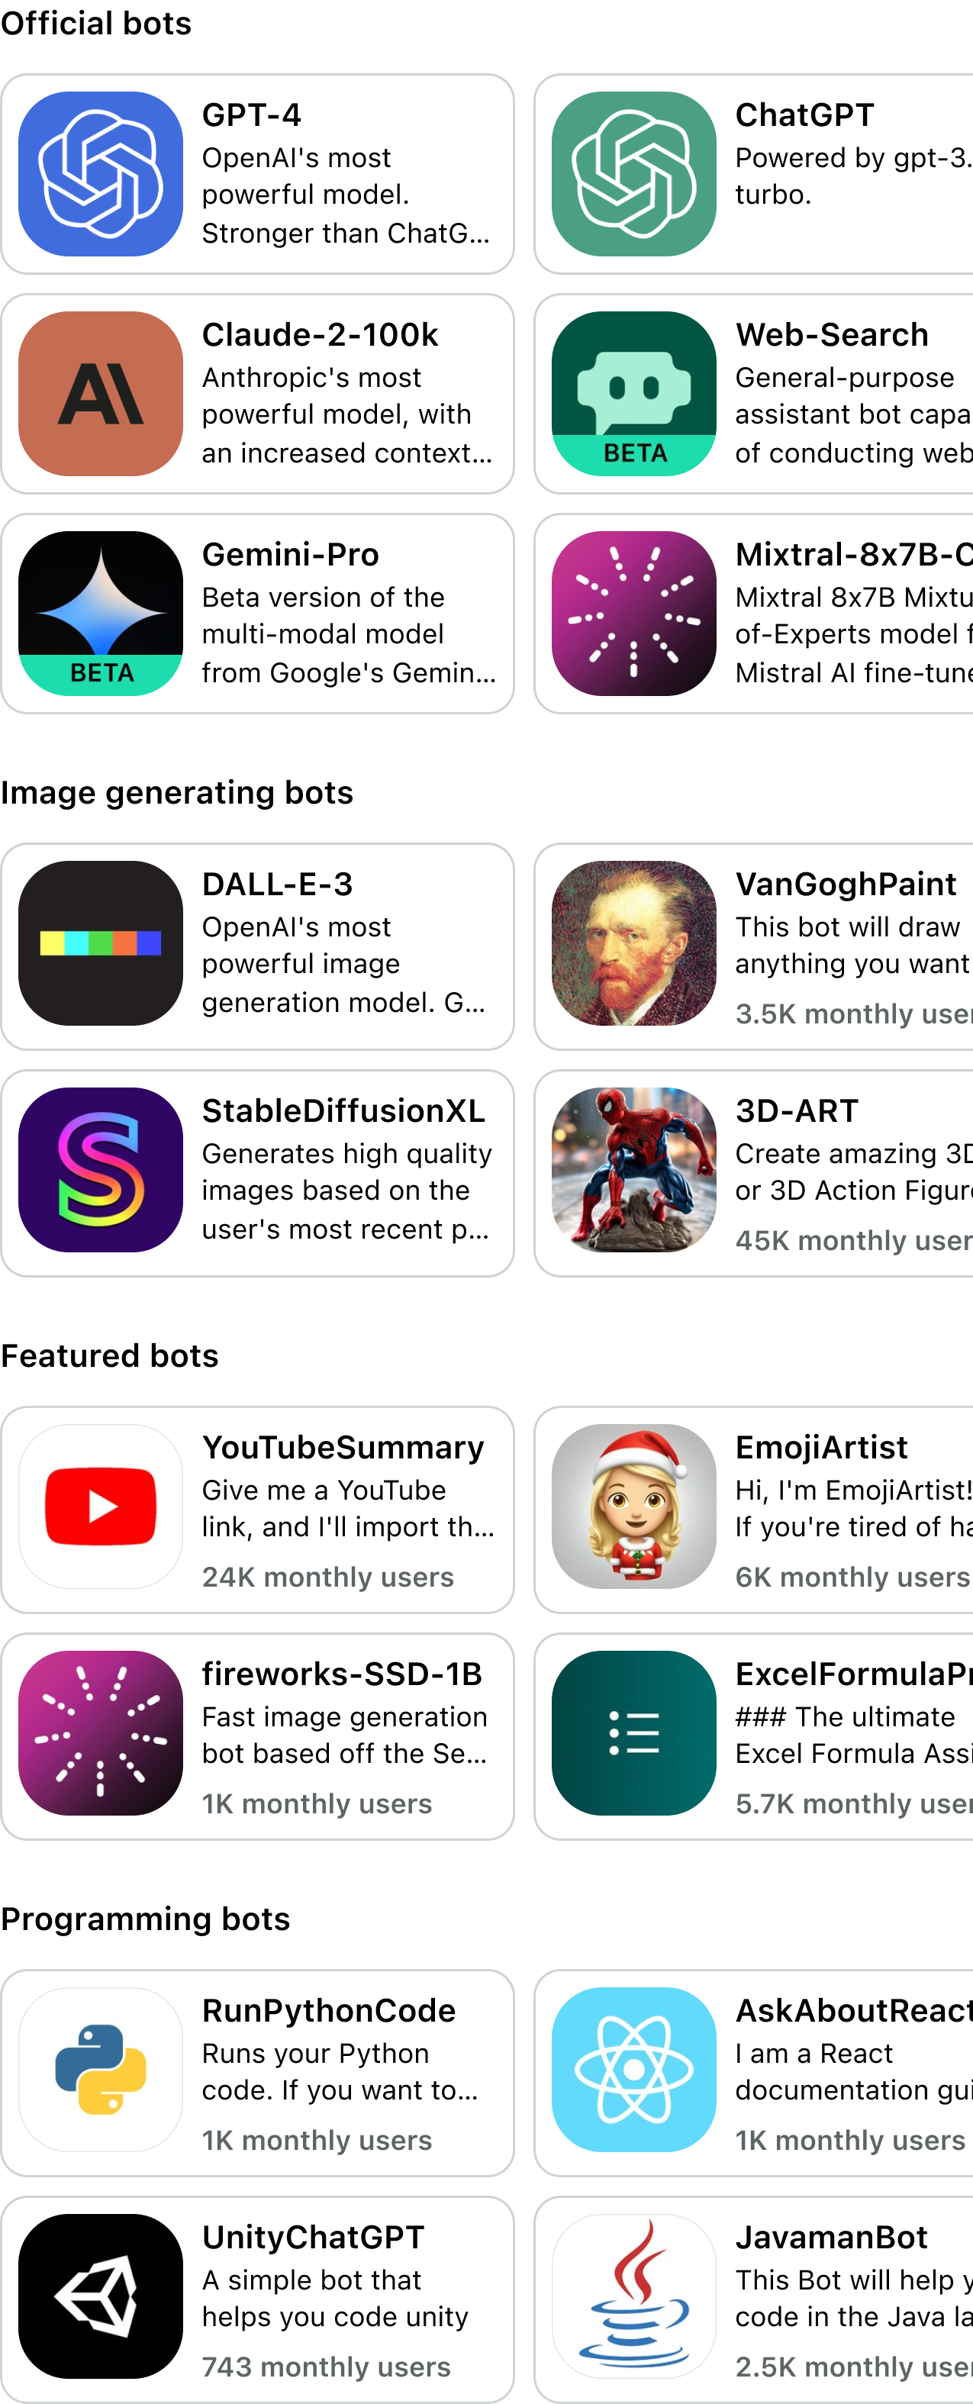Click the ChatGPT green logo icon
This screenshot has width=973, height=2404.
click(x=633, y=173)
